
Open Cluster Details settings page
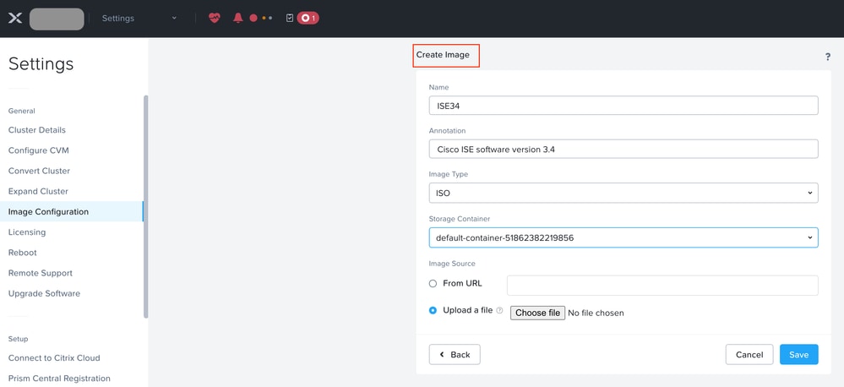tap(37, 130)
